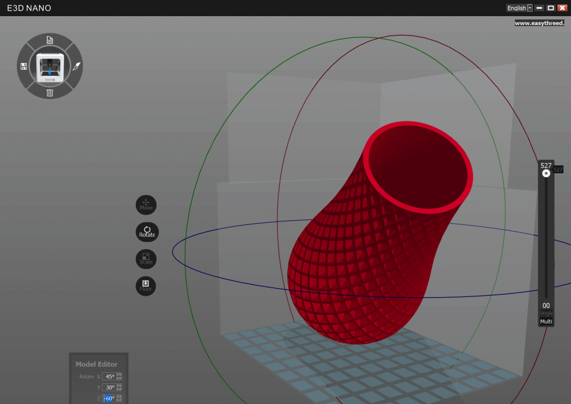Visit the www.easythreed link
571x404 pixels.
point(540,23)
